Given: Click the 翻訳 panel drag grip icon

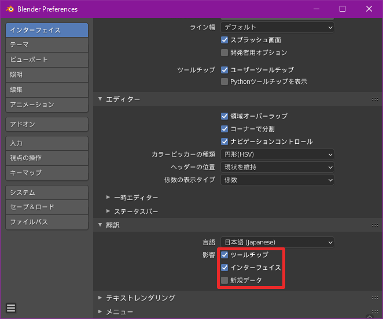Looking at the screenshot, I should pos(375,225).
